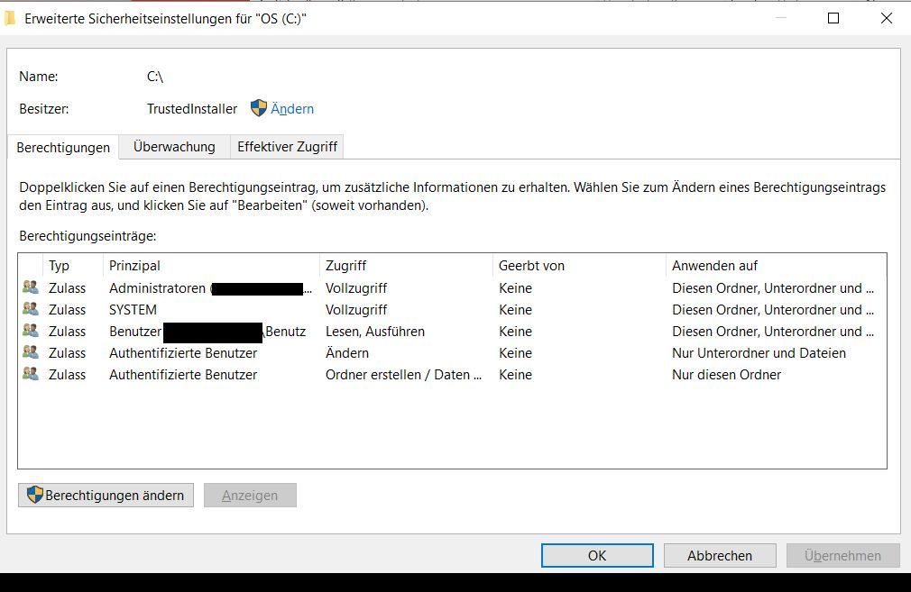Confirm the dialog with OK
This screenshot has width=911, height=592.
click(x=597, y=555)
